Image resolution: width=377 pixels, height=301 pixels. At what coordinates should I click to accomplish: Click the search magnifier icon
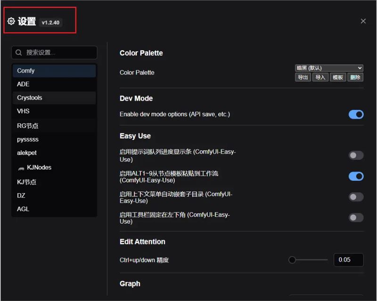pos(19,52)
